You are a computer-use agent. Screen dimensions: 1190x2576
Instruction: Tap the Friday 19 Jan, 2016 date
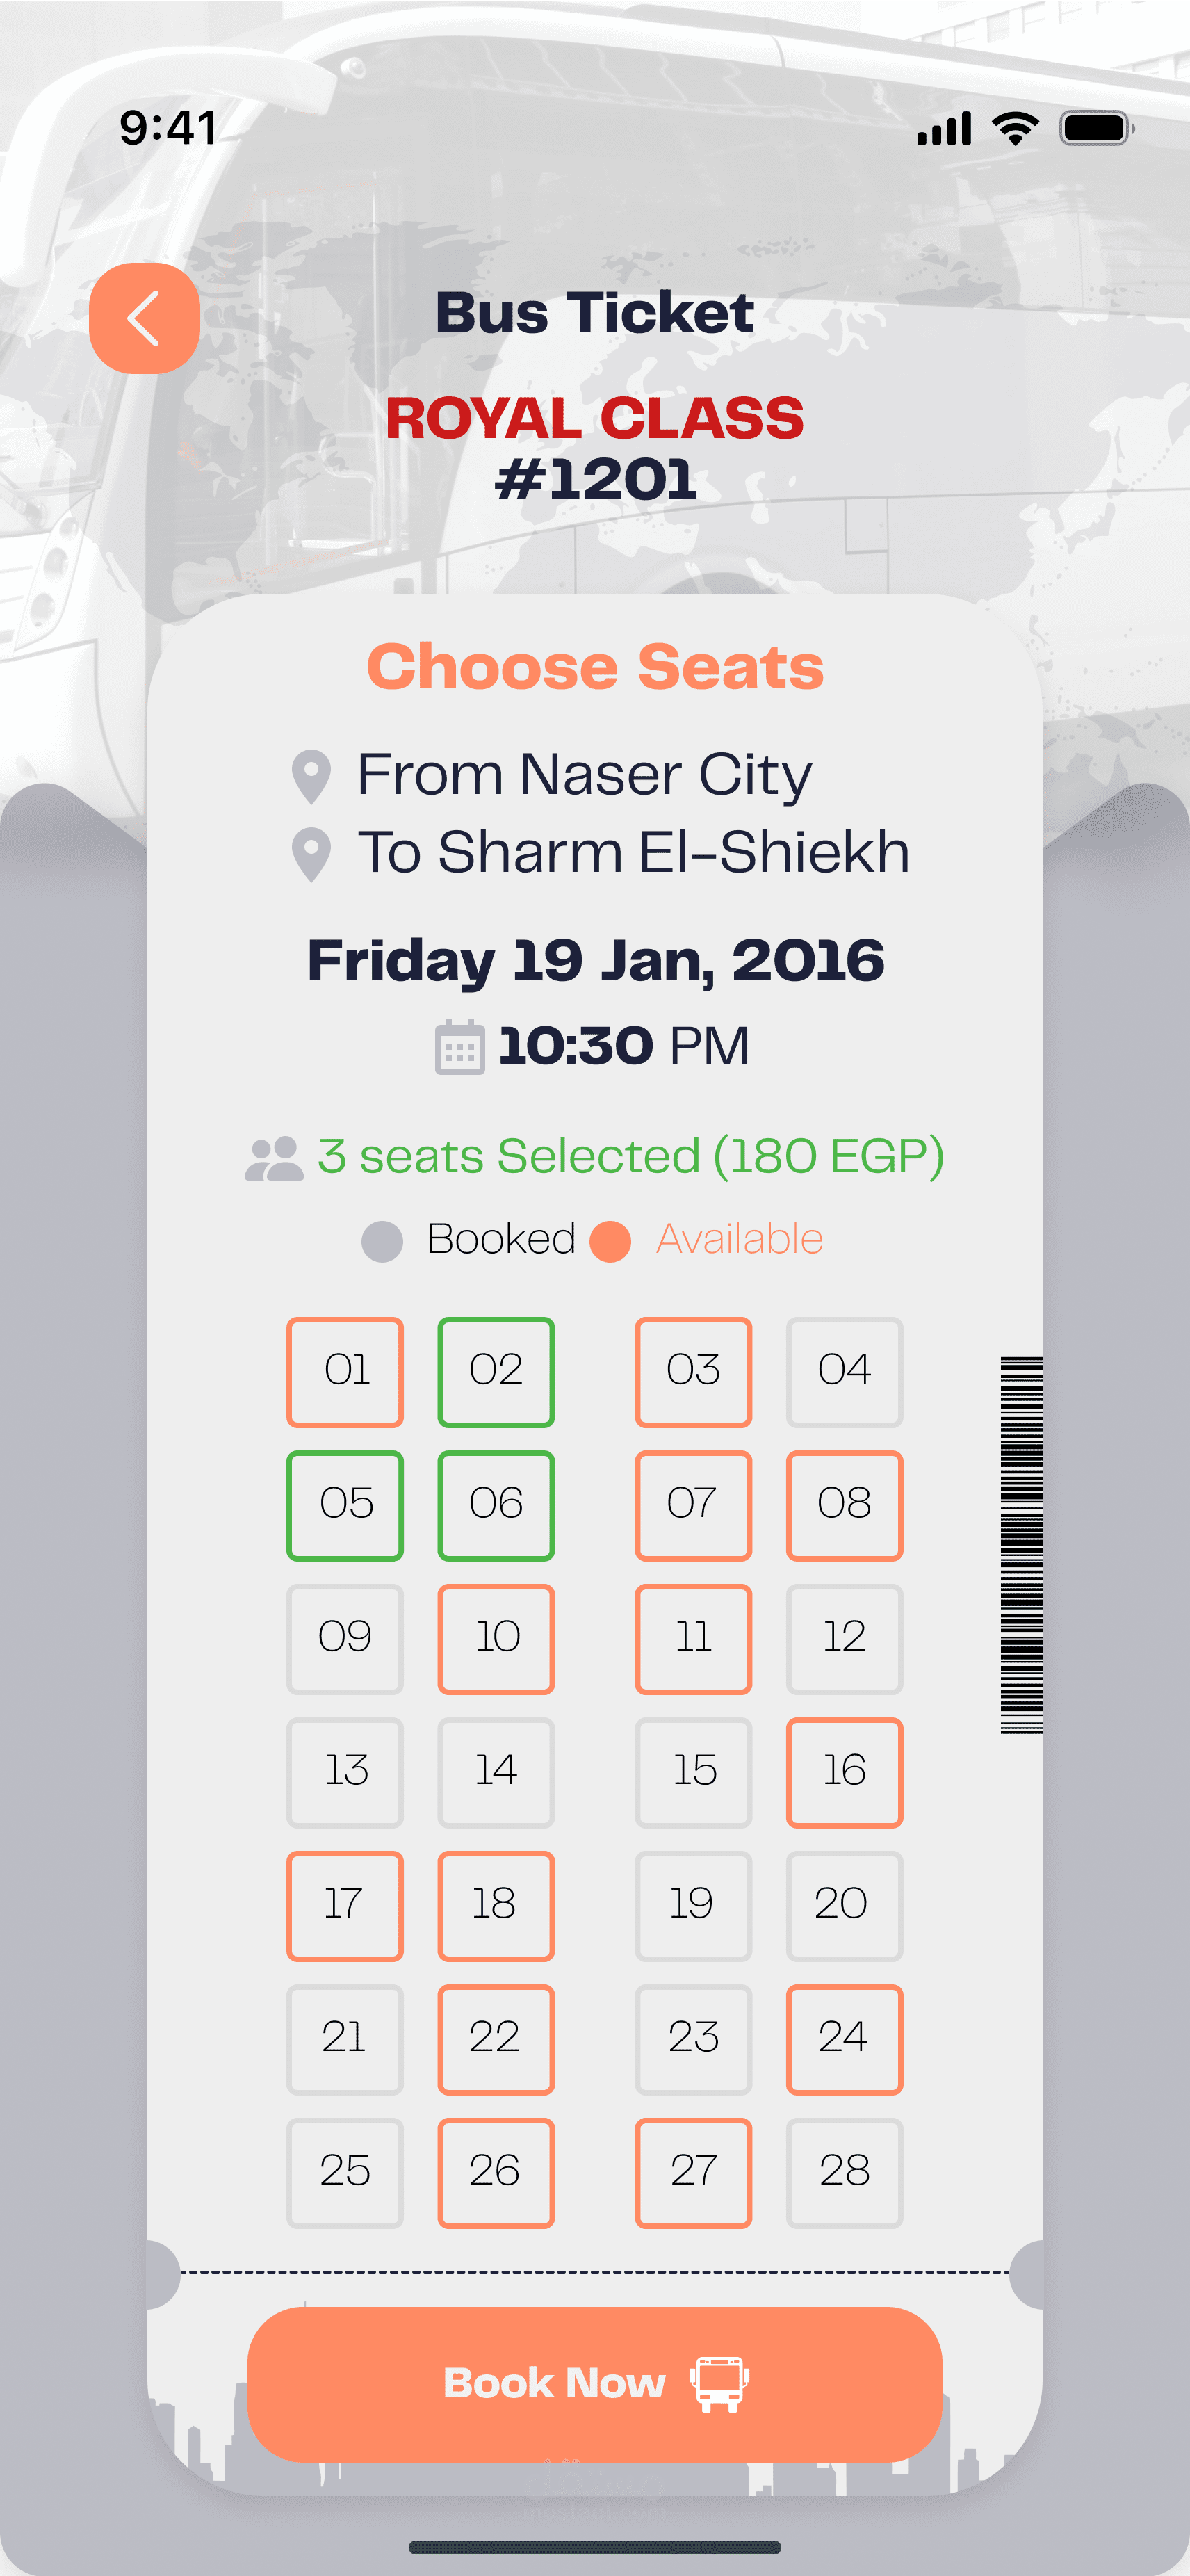pos(596,961)
